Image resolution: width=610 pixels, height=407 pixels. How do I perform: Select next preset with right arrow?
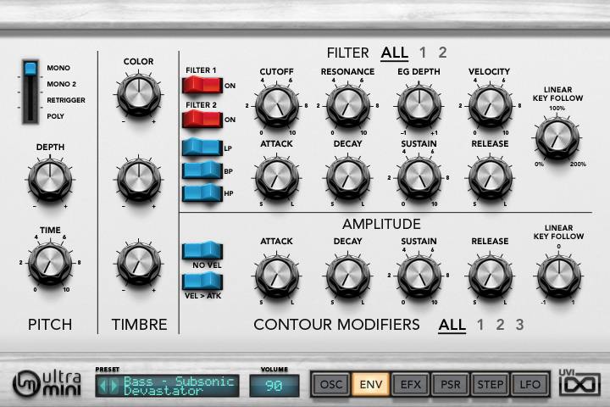[x=114, y=386]
